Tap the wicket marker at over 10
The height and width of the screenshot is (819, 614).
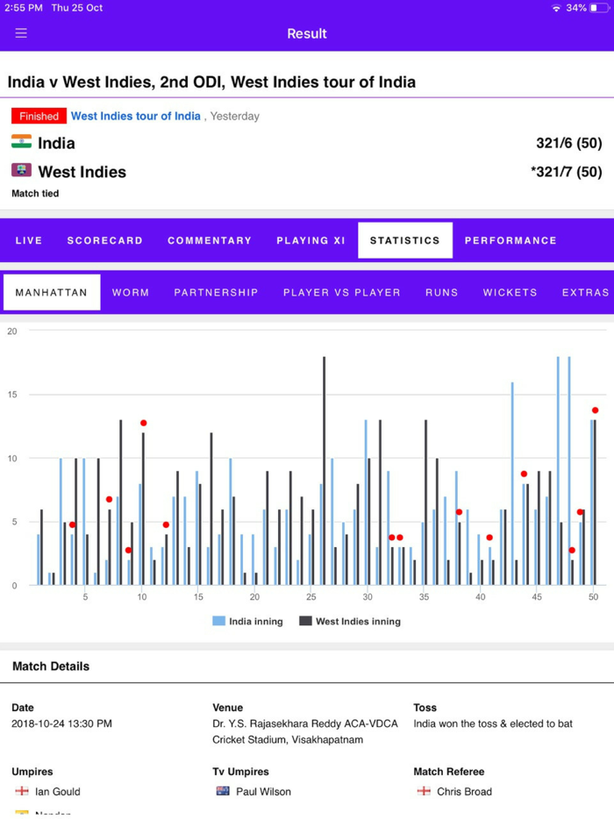[143, 423]
